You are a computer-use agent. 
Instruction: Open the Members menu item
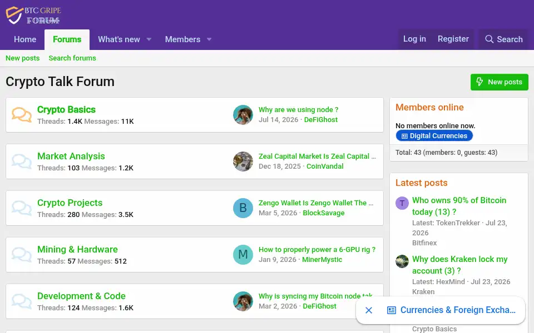coord(182,39)
